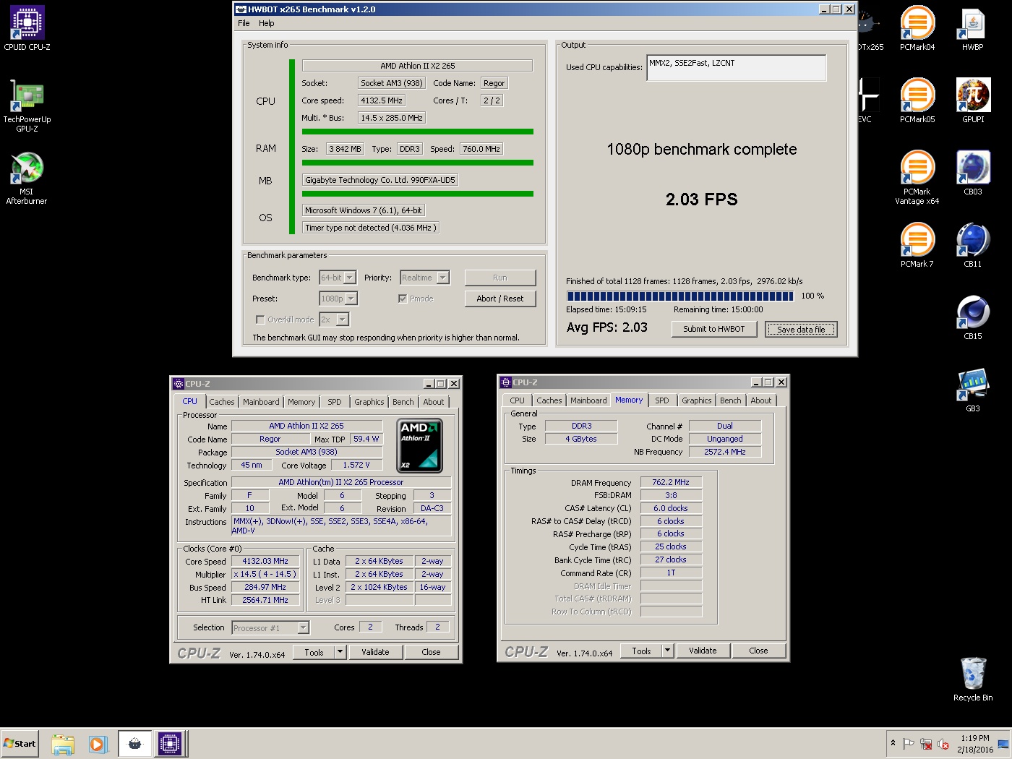
Task: Click Tools button in left CPU-Z window
Action: coord(314,652)
